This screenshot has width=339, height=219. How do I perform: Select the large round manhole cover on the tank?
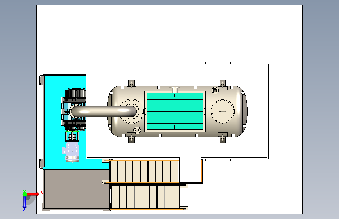click(x=222, y=111)
